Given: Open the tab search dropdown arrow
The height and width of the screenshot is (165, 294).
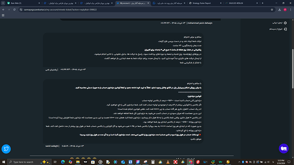Looking at the screenshot, I should (x=3, y=3).
